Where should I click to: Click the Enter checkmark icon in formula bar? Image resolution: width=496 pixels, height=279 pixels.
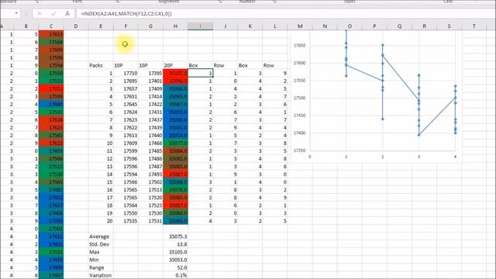tap(53, 14)
